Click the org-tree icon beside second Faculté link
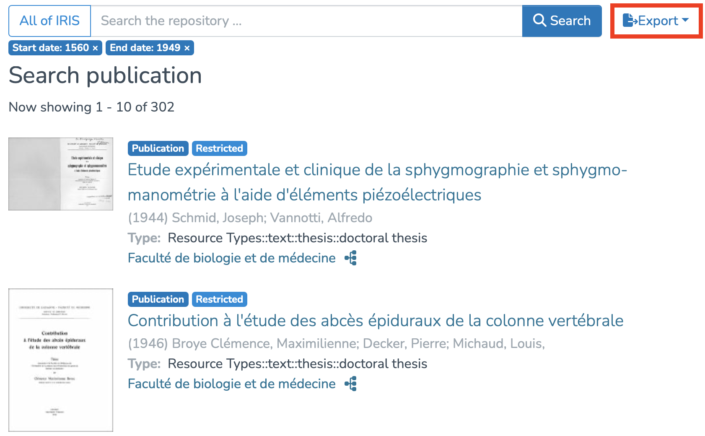Image resolution: width=705 pixels, height=436 pixels. (x=351, y=384)
